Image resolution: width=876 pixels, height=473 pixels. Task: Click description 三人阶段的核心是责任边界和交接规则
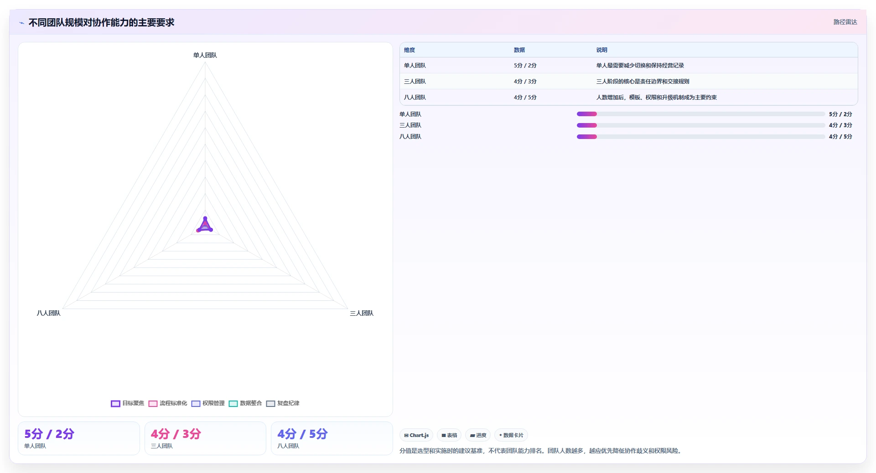click(x=643, y=82)
